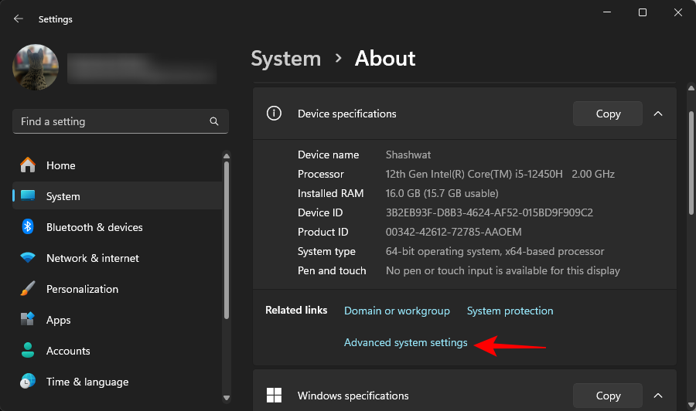
Task: Copy the Windows specifications
Action: click(x=608, y=396)
